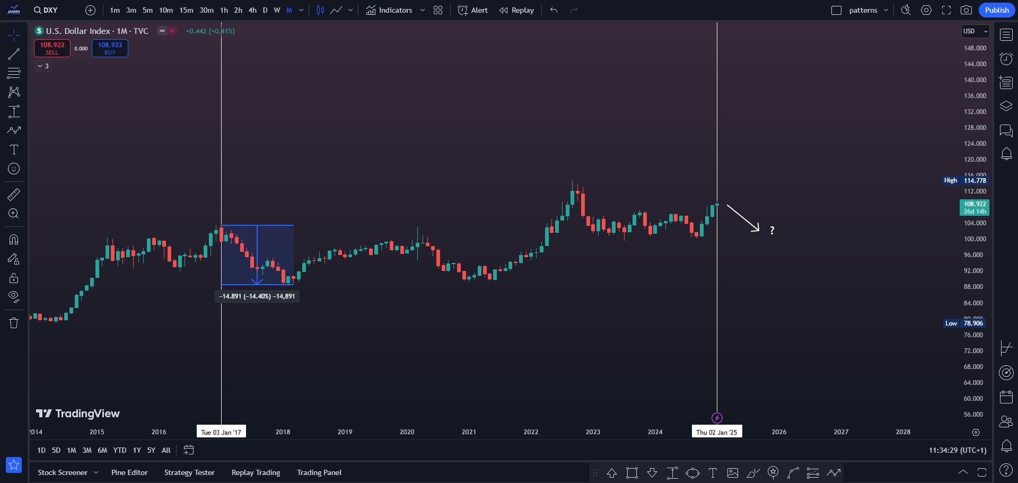Remove objects with the trash icon
1018x483 pixels.
(14, 323)
